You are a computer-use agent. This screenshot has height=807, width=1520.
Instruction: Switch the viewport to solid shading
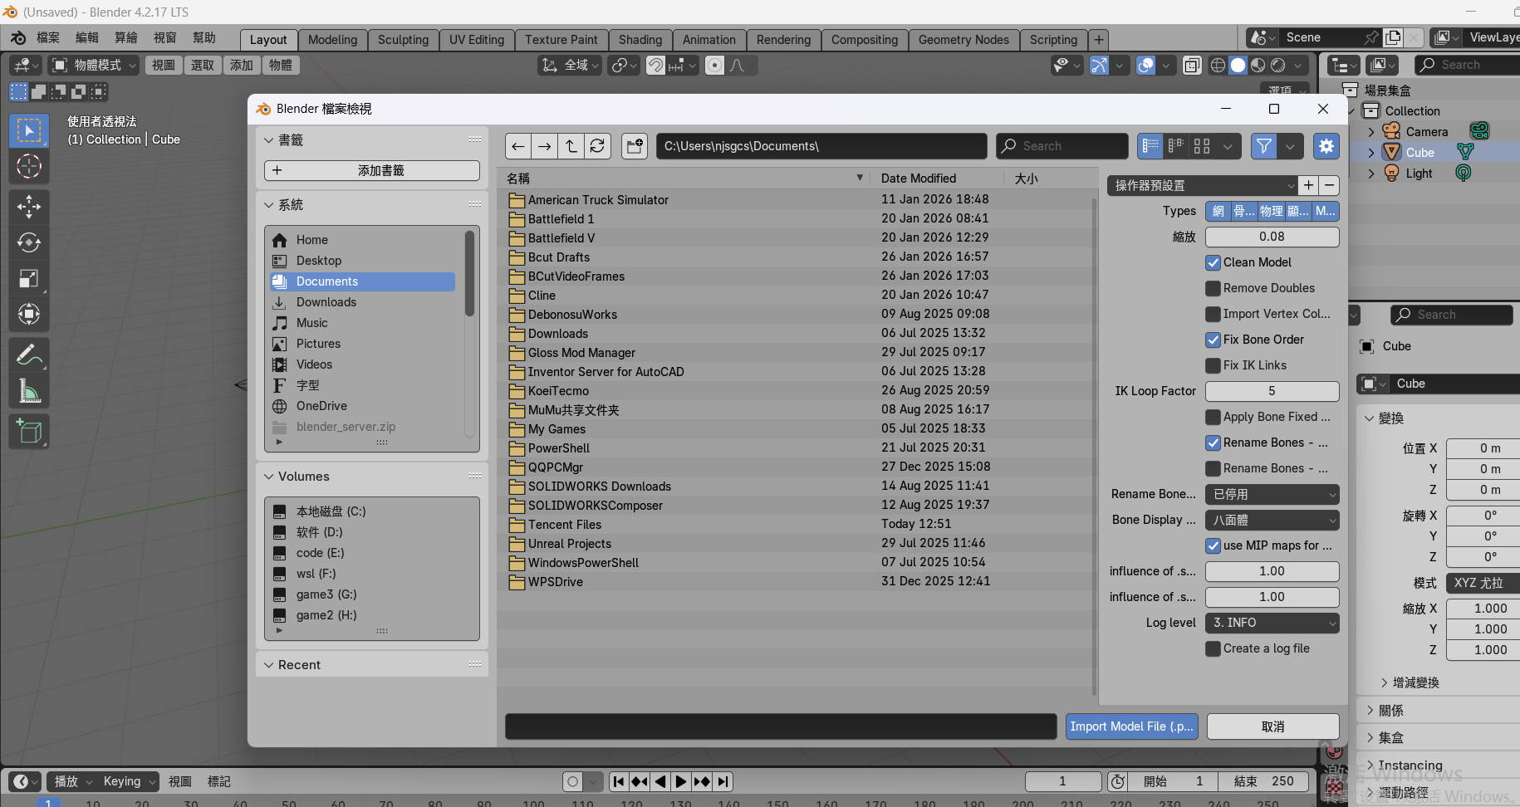pos(1238,66)
